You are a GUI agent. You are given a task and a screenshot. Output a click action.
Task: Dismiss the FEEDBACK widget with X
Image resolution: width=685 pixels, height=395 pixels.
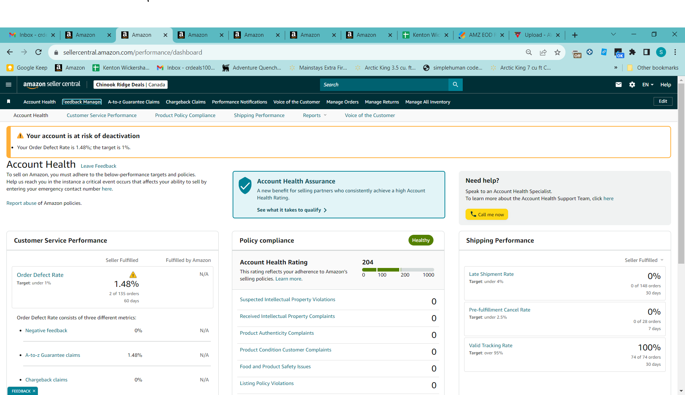[x=34, y=391]
